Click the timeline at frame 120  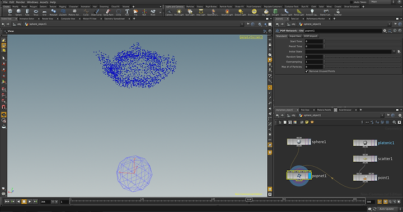(x=142, y=201)
